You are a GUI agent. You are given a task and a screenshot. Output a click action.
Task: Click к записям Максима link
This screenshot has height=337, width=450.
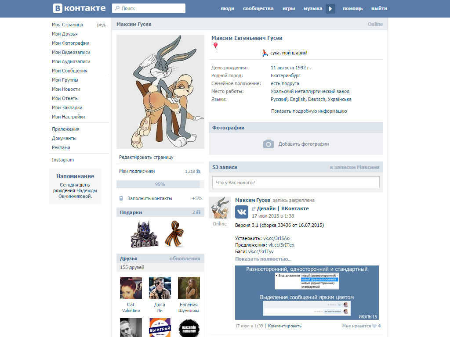click(x=355, y=167)
